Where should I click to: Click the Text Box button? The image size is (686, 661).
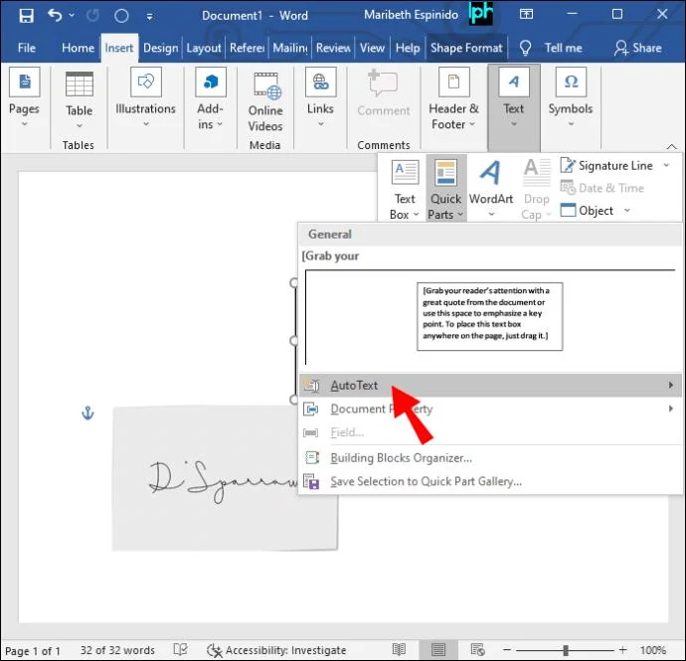point(405,189)
